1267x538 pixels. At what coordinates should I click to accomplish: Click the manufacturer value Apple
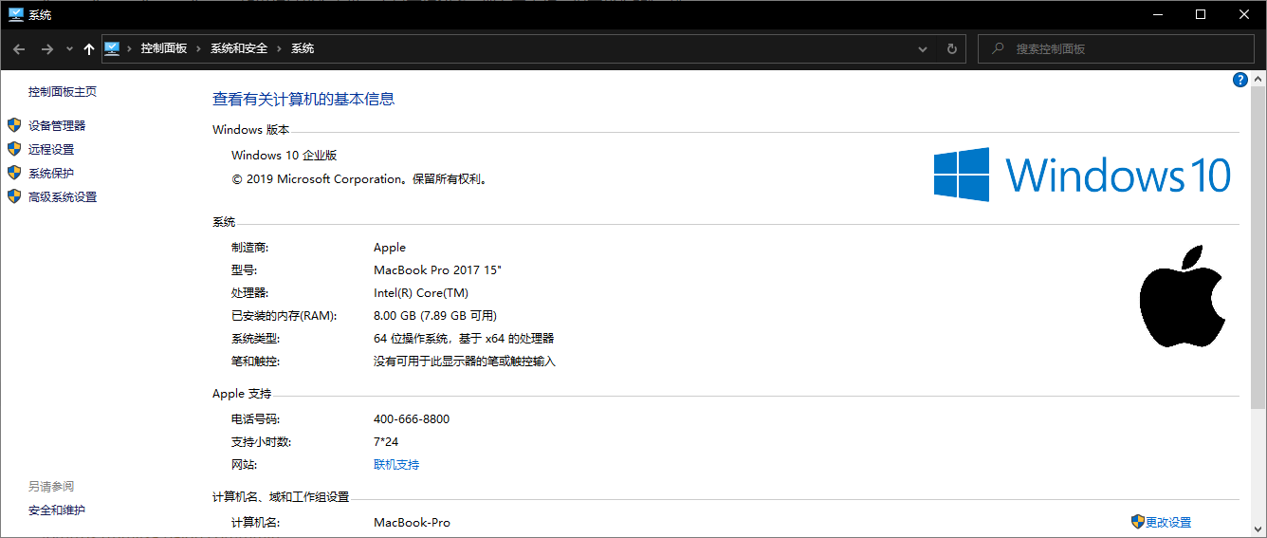(390, 248)
